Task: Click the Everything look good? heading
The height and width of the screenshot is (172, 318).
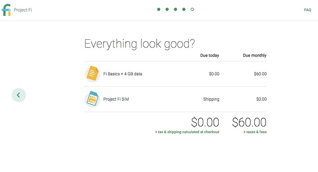Action: pyautogui.click(x=140, y=44)
